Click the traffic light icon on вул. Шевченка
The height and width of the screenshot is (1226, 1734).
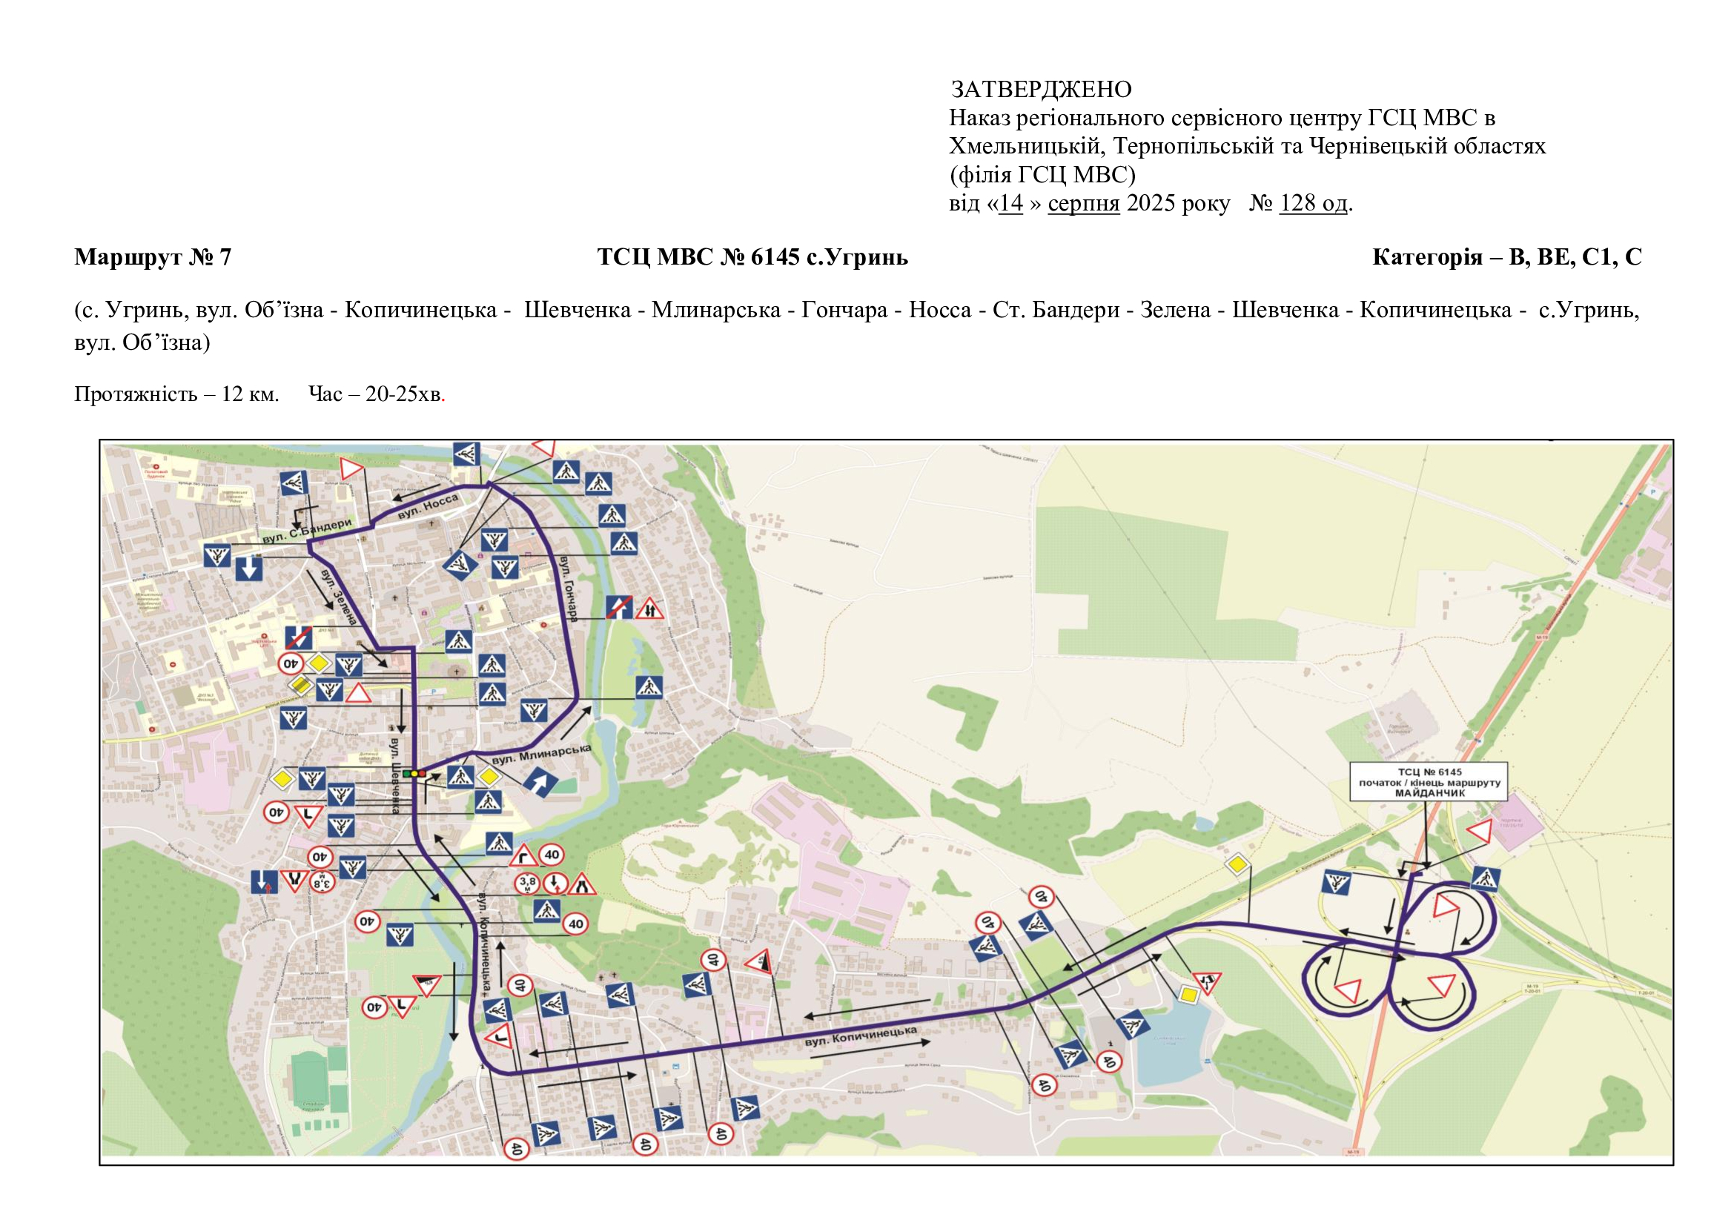pos(414,773)
